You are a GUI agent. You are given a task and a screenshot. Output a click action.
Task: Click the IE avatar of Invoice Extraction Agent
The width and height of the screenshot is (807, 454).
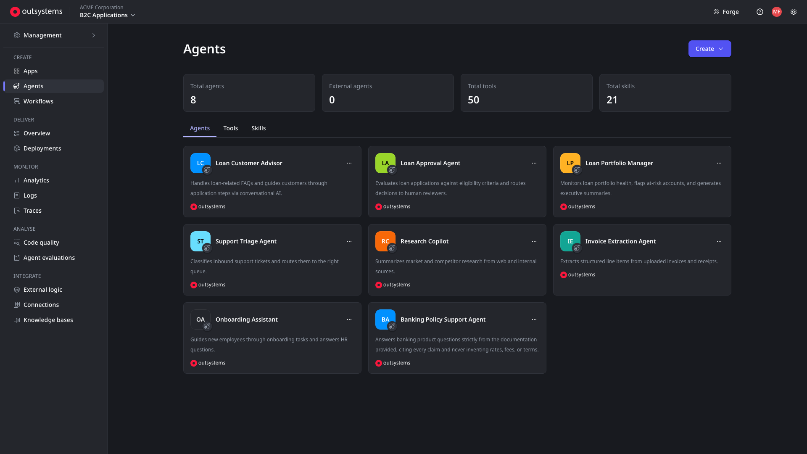[x=570, y=241]
